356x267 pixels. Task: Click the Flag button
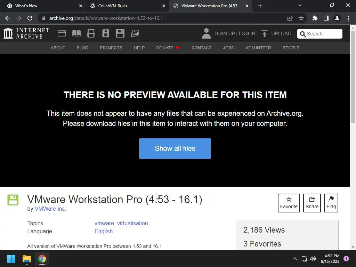tap(331, 203)
